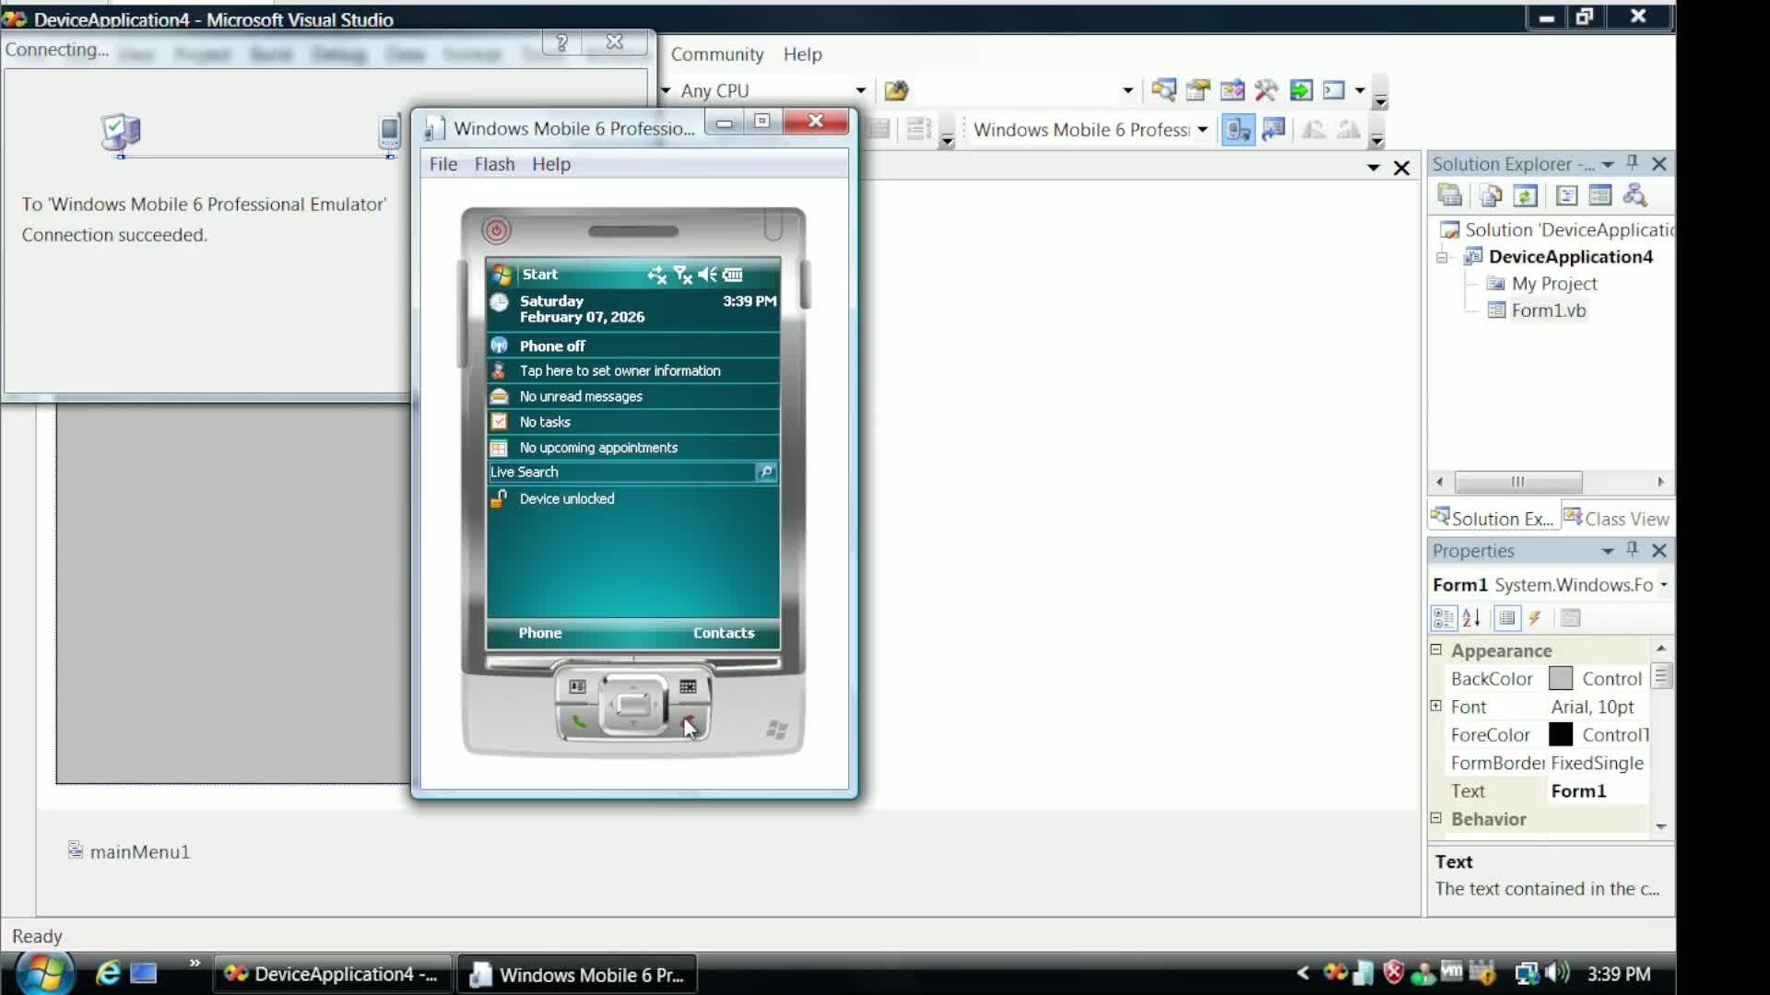This screenshot has height=995, width=1770.
Task: Collapse the DeviceApplication4 project node
Action: click(x=1442, y=257)
